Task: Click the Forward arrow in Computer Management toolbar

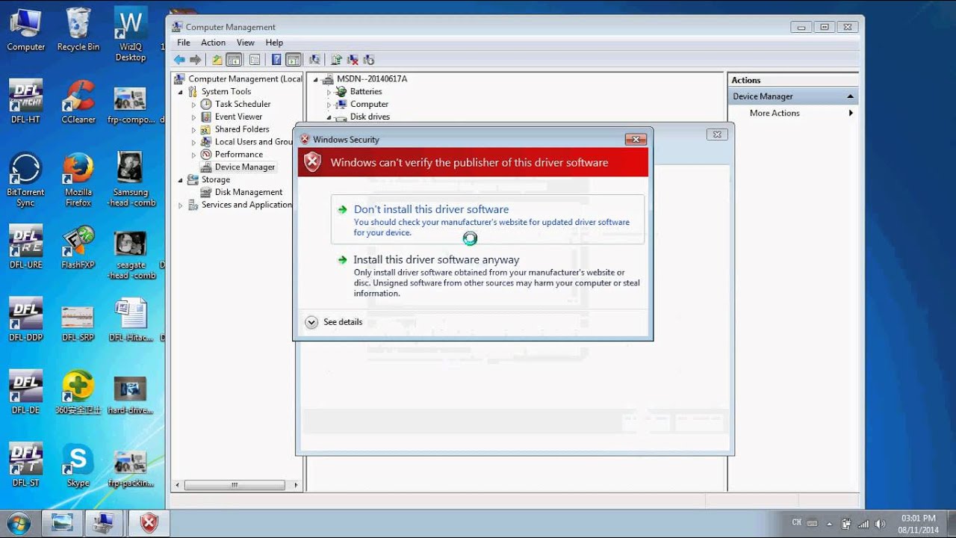Action: click(x=196, y=60)
